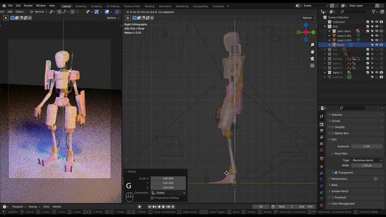Select the tweak tool in left viewport
Image resolution: width=386 pixels, height=217 pixels.
[x=6, y=17]
